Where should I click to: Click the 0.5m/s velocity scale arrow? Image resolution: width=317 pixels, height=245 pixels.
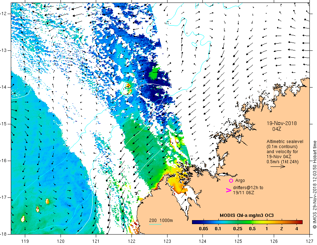coord(278,166)
